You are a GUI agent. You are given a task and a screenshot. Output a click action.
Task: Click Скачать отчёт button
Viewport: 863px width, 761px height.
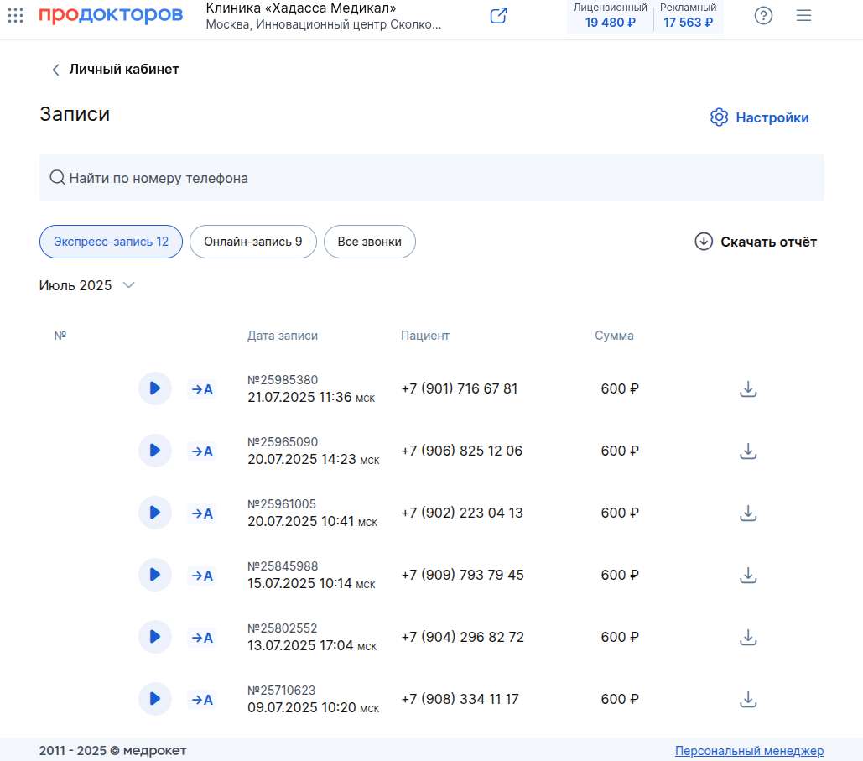pos(756,242)
